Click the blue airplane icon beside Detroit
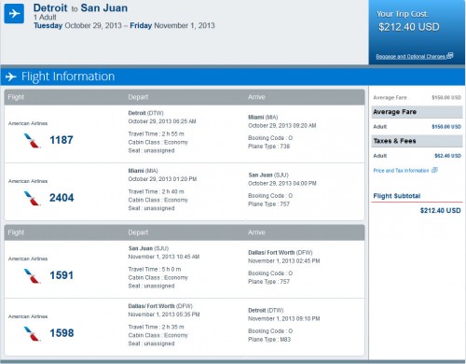 point(14,13)
